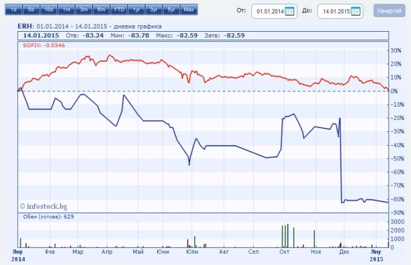Show the Max time range

[x=189, y=10]
